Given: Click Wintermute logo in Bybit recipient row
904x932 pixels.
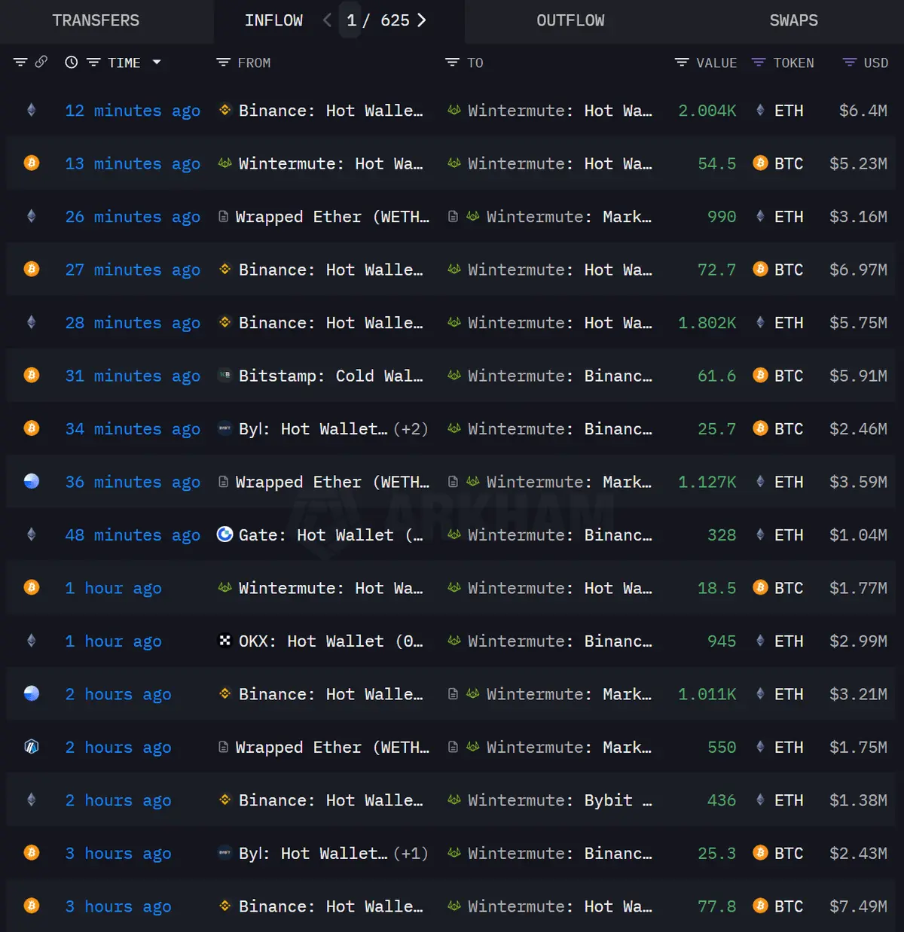Looking at the screenshot, I should point(454,800).
